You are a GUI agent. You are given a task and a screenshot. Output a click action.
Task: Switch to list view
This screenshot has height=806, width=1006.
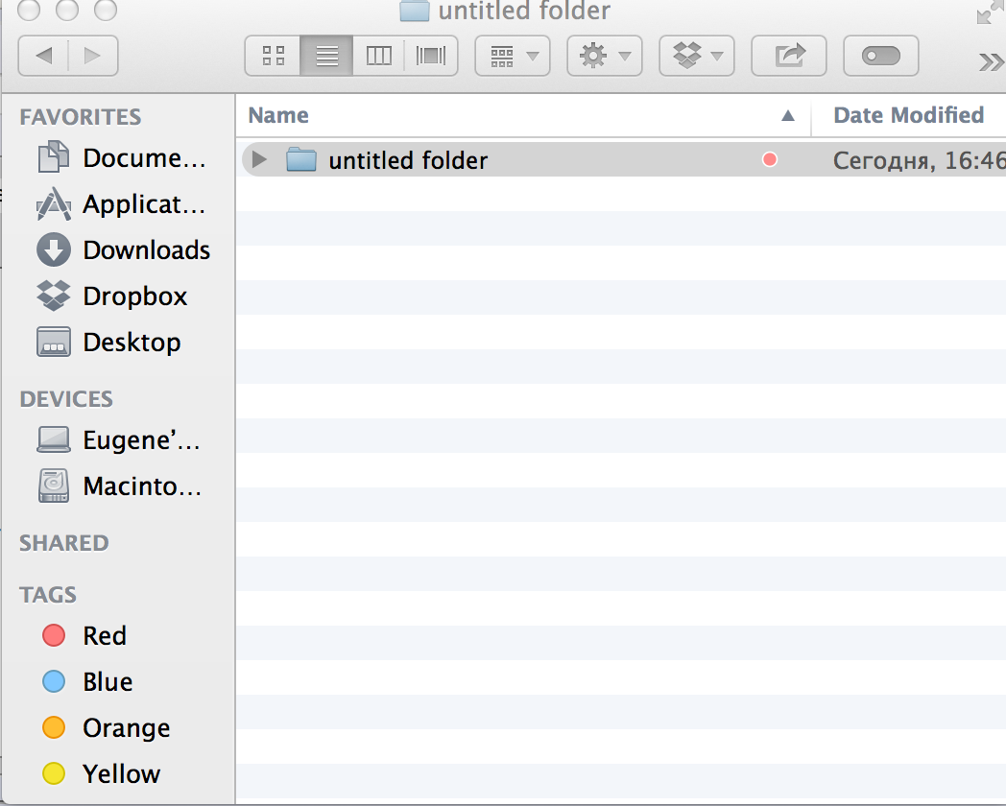pyautogui.click(x=326, y=56)
